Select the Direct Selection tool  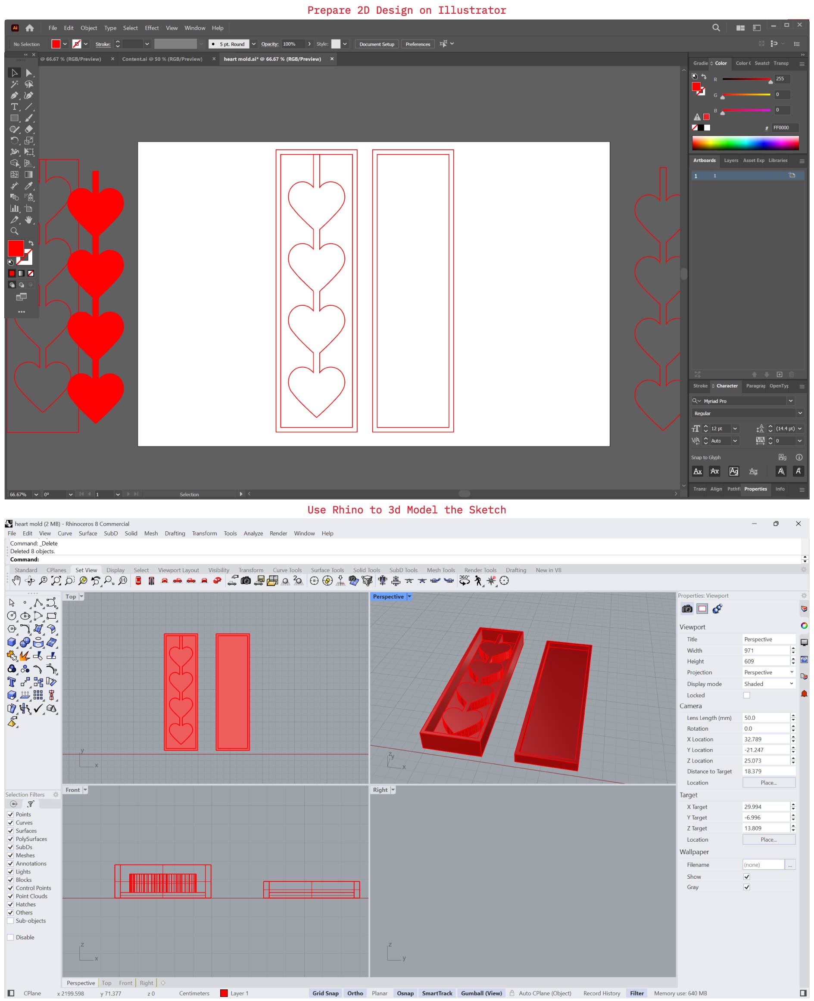point(29,73)
